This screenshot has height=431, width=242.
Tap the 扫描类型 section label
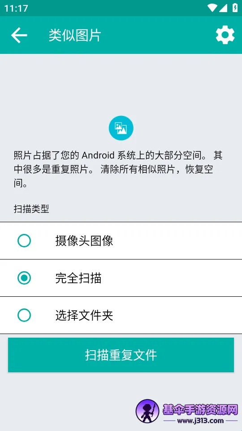pos(31,209)
